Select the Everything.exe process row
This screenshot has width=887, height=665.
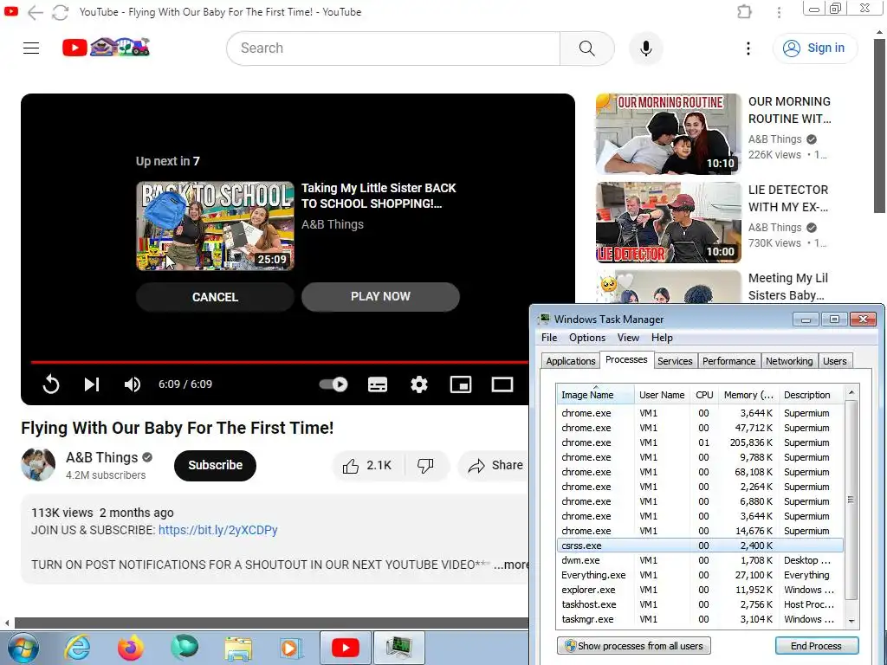point(700,575)
